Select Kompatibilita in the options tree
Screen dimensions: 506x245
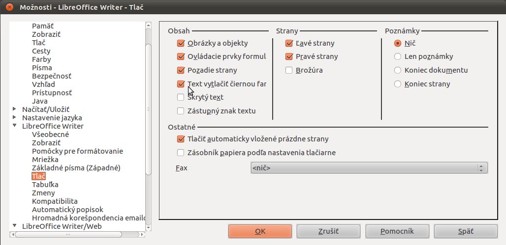click(x=55, y=201)
